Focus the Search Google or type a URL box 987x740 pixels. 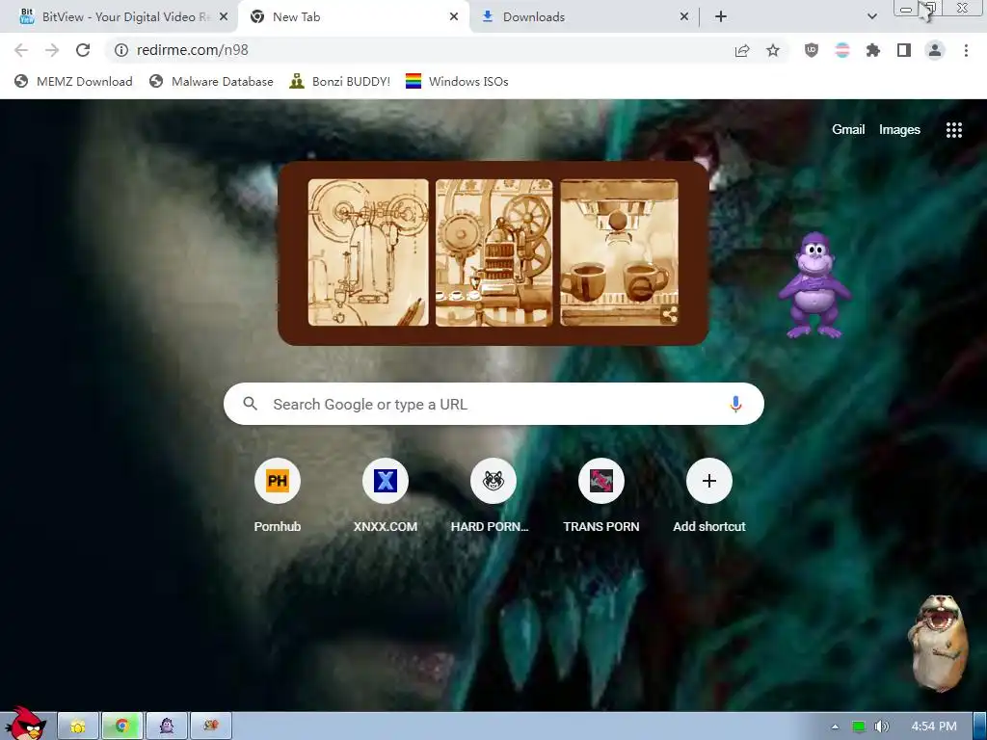493,404
